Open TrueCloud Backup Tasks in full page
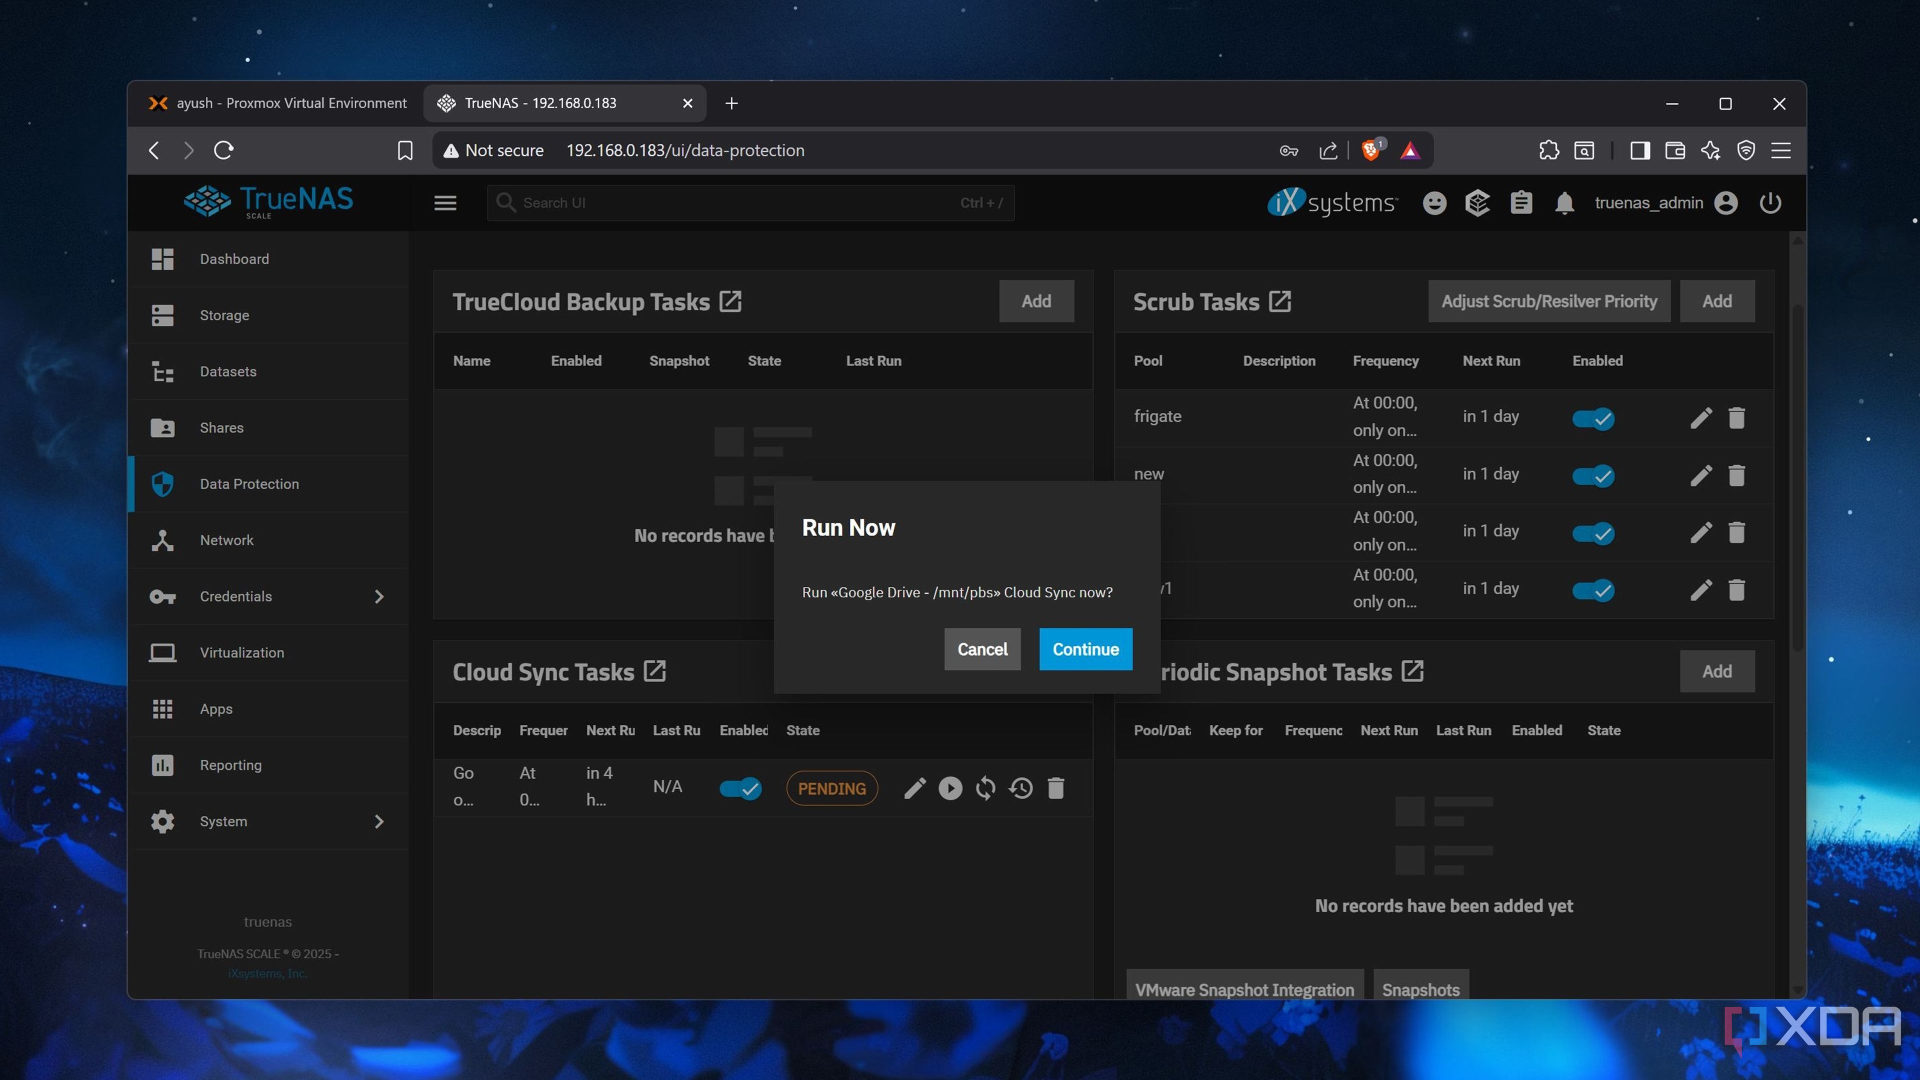 point(729,301)
